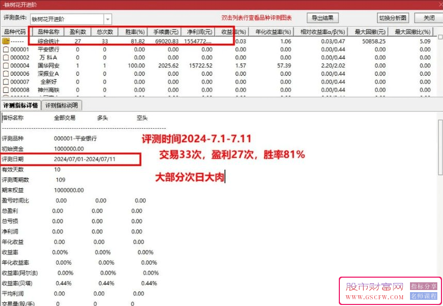Open the 评测条件 dropdown arrow
443x306 pixels.
[108, 19]
